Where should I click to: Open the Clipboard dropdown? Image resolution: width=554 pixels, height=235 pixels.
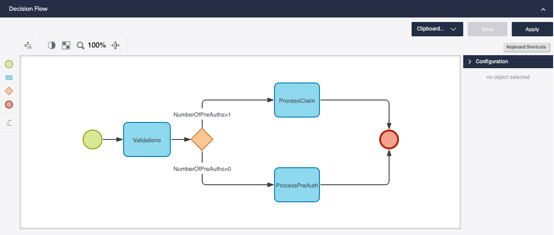pos(437,29)
